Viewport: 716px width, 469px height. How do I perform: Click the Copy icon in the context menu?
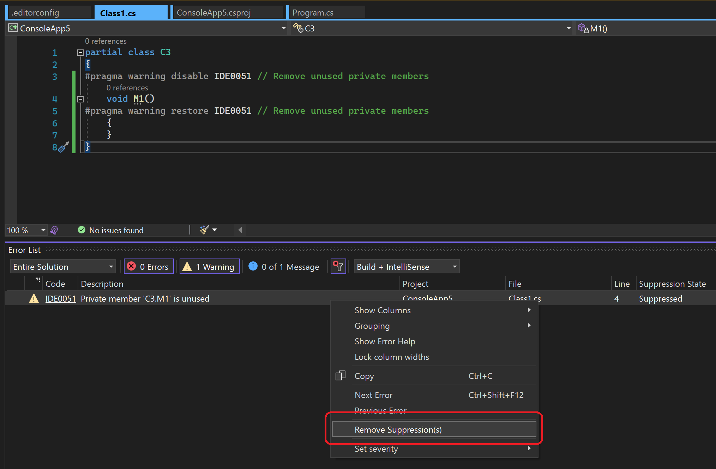[x=340, y=376]
